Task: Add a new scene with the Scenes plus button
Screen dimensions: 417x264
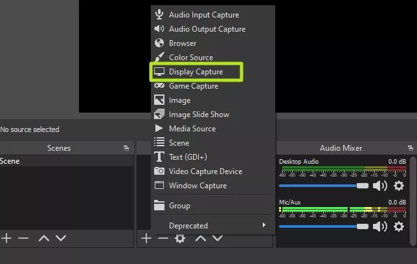Action: coord(6,238)
